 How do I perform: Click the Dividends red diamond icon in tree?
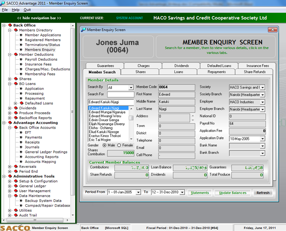(16, 108)
